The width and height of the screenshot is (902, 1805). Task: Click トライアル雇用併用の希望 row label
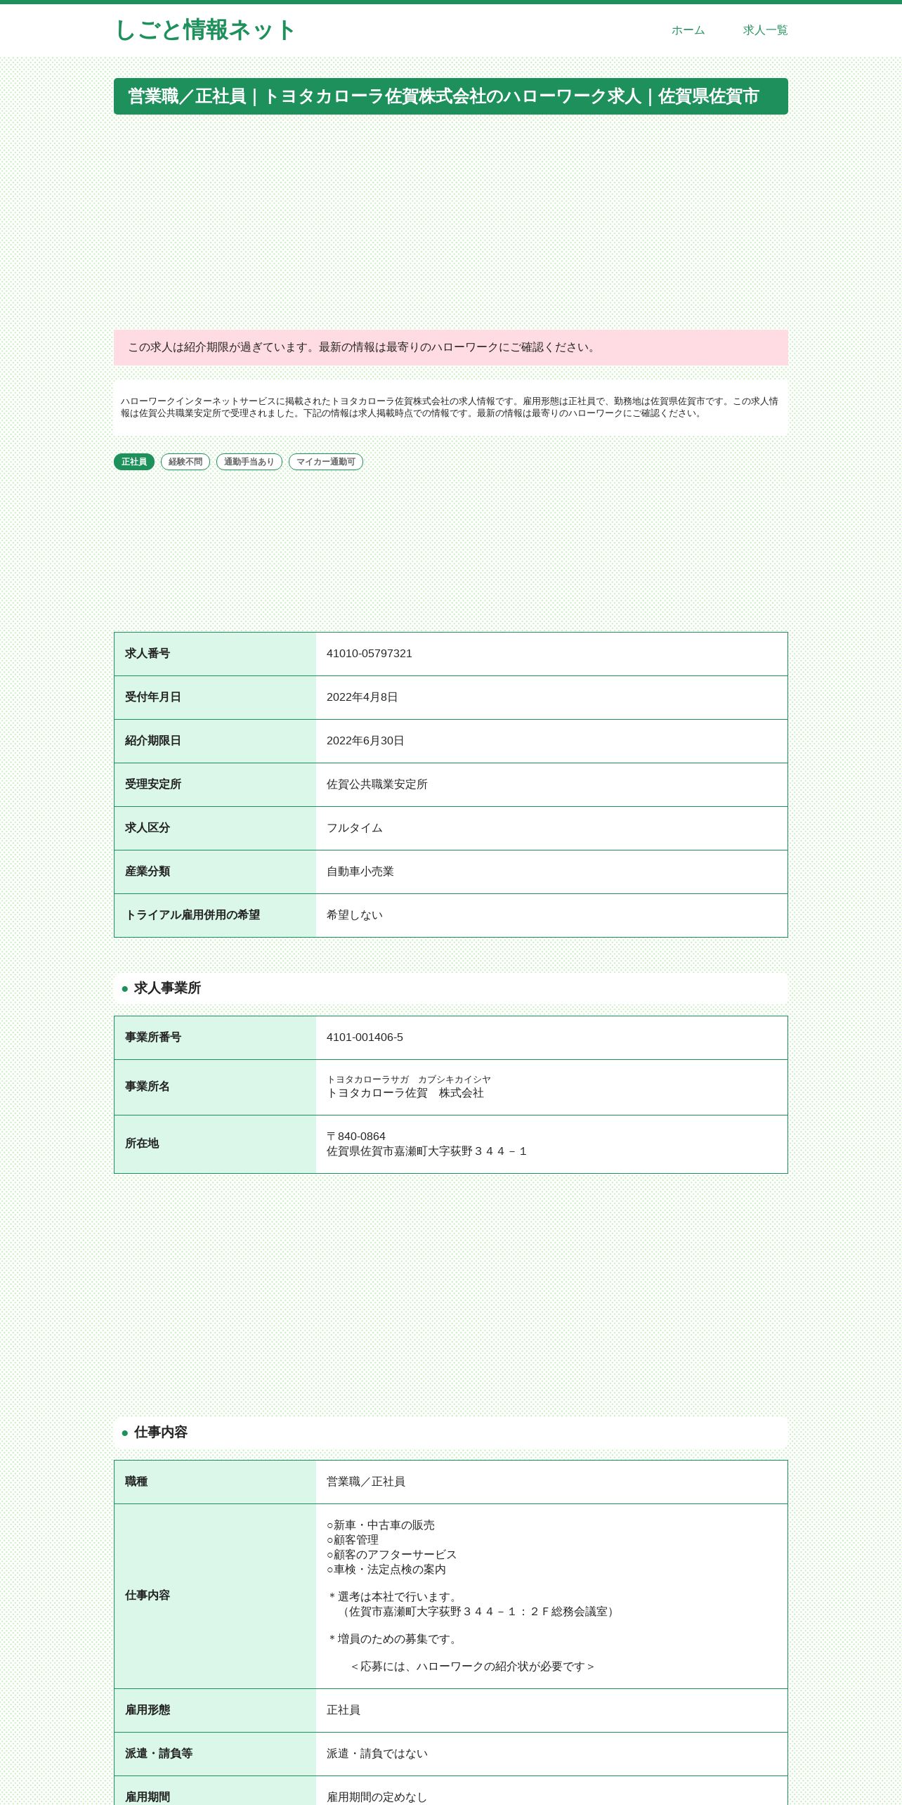coord(192,915)
